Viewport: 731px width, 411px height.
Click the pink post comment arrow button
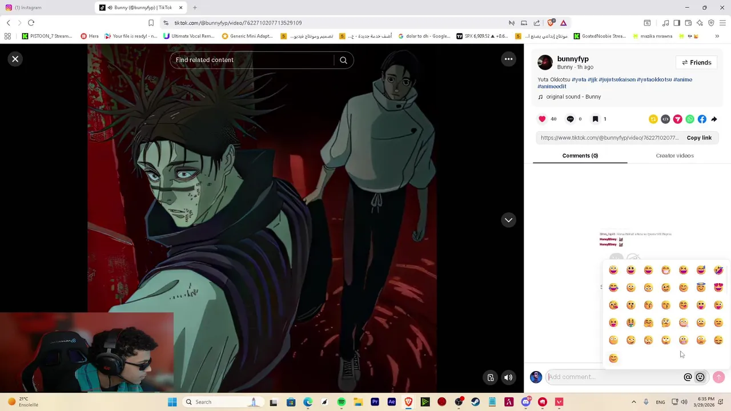point(719,377)
